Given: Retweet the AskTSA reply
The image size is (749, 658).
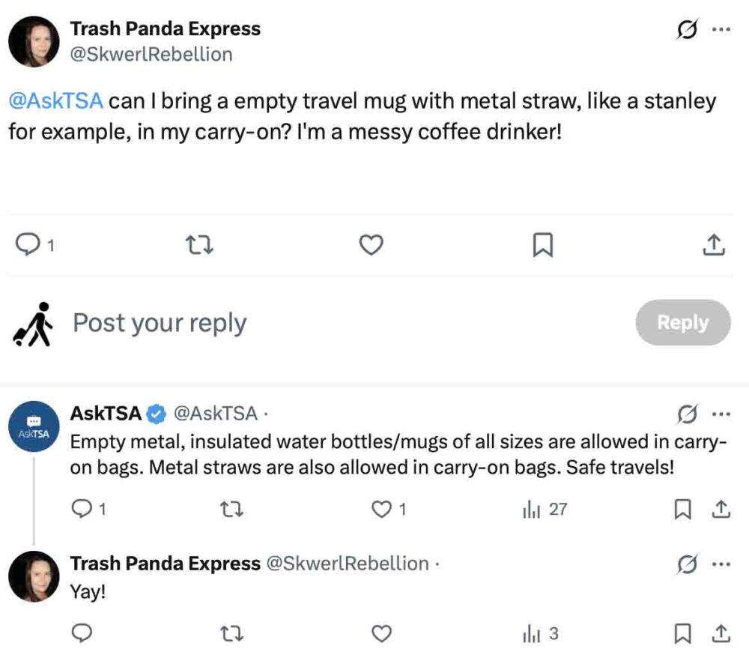Looking at the screenshot, I should click(231, 510).
